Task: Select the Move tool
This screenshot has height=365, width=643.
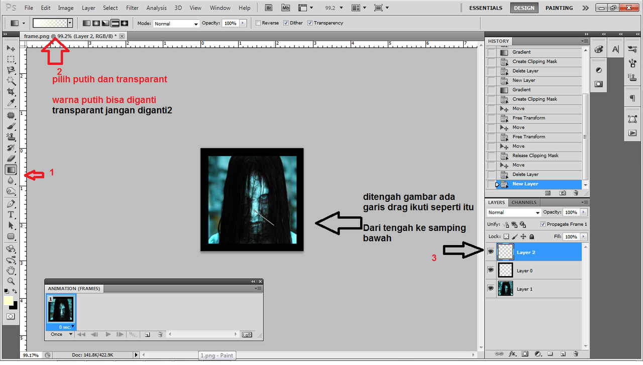Action: point(11,48)
